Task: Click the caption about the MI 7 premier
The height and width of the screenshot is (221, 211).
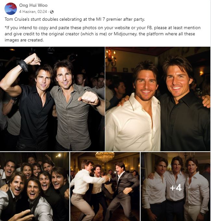Action: pos(75,19)
